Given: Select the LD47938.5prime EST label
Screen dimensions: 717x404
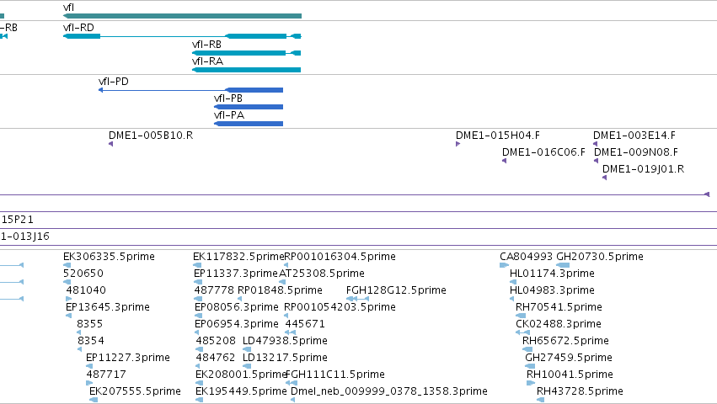Looking at the screenshot, I should 285,341.
